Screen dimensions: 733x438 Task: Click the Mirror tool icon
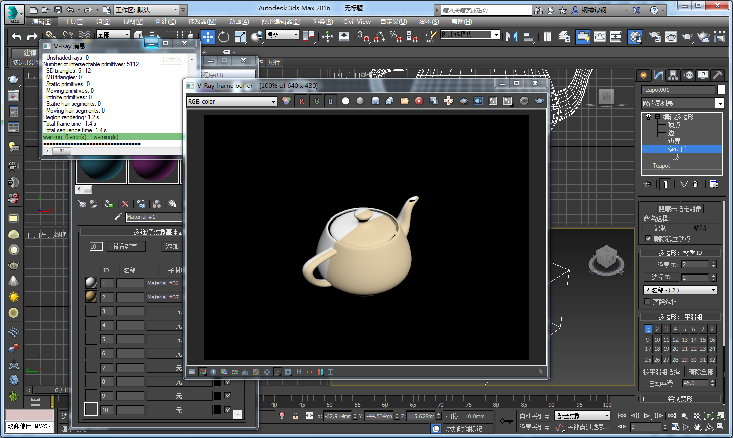pyautogui.click(x=512, y=36)
